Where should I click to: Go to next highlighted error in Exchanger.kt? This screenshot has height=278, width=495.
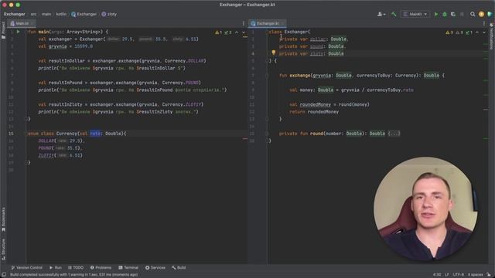[484, 32]
